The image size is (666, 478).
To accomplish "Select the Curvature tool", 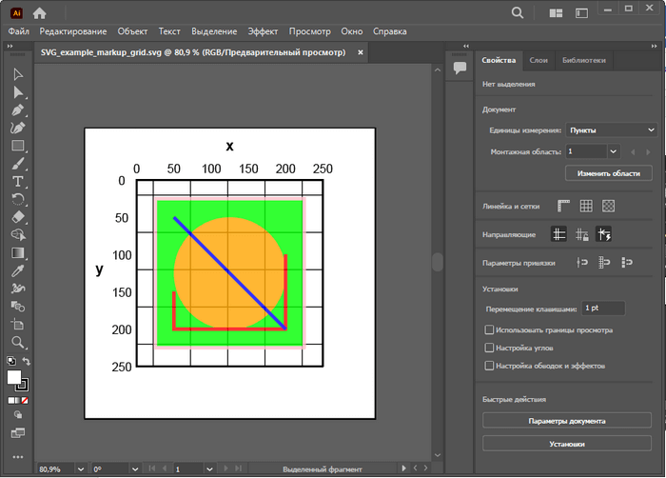I will coord(18,128).
